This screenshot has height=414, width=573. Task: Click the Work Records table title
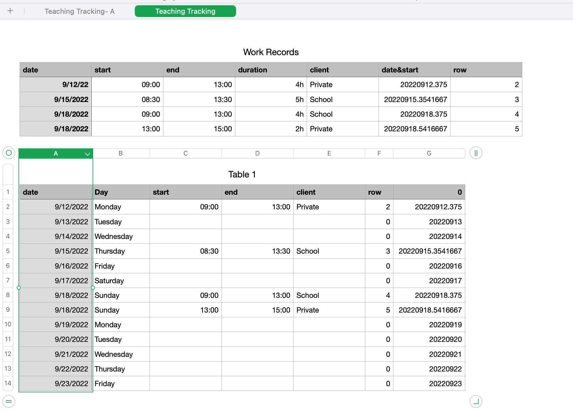(271, 52)
